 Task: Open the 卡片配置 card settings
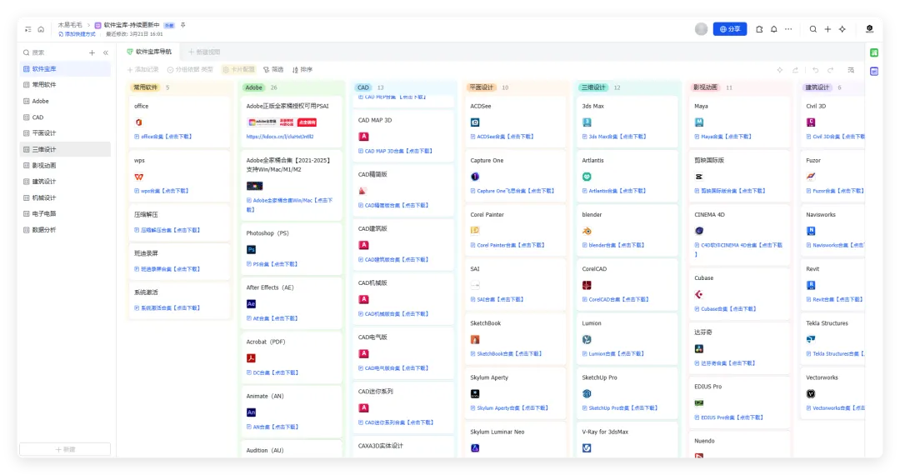(x=239, y=69)
